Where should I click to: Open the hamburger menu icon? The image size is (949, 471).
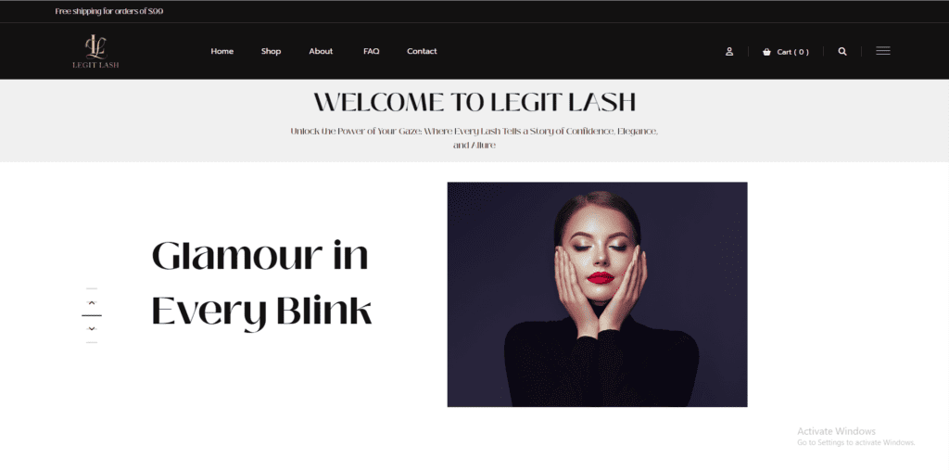tap(883, 51)
